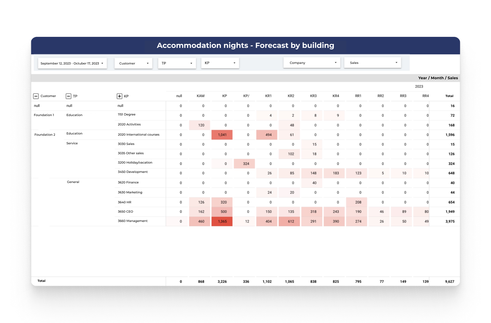Click the 3,975 total for Management
Viewport: 491px width, 323px height.
[450, 221]
